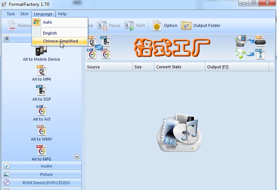Open the Task menu
The width and height of the screenshot is (277, 190).
pos(11,14)
